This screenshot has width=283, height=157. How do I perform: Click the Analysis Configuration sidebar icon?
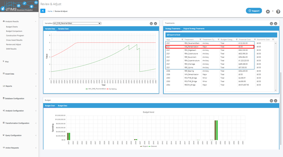(4, 110)
